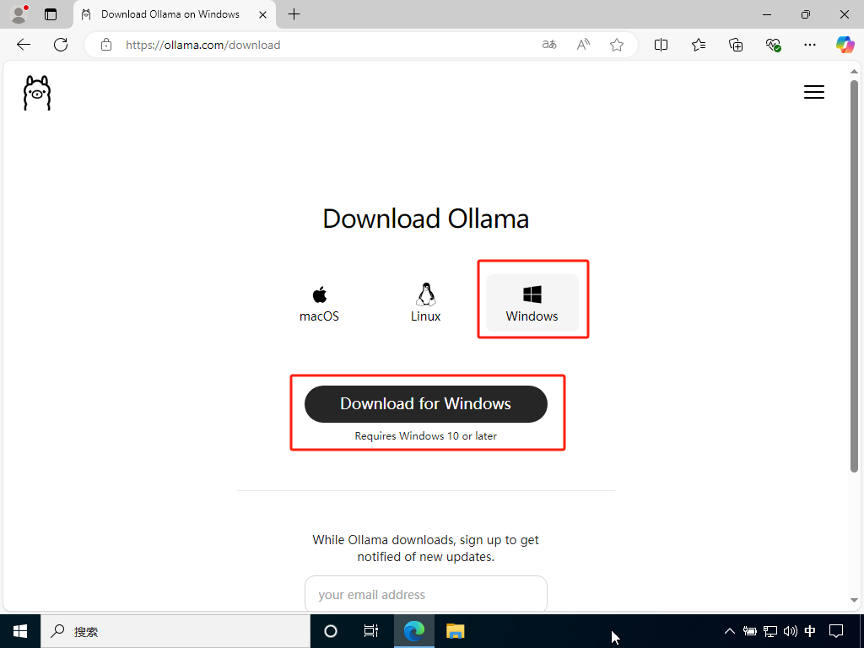Open the hamburger navigation menu

pos(813,93)
